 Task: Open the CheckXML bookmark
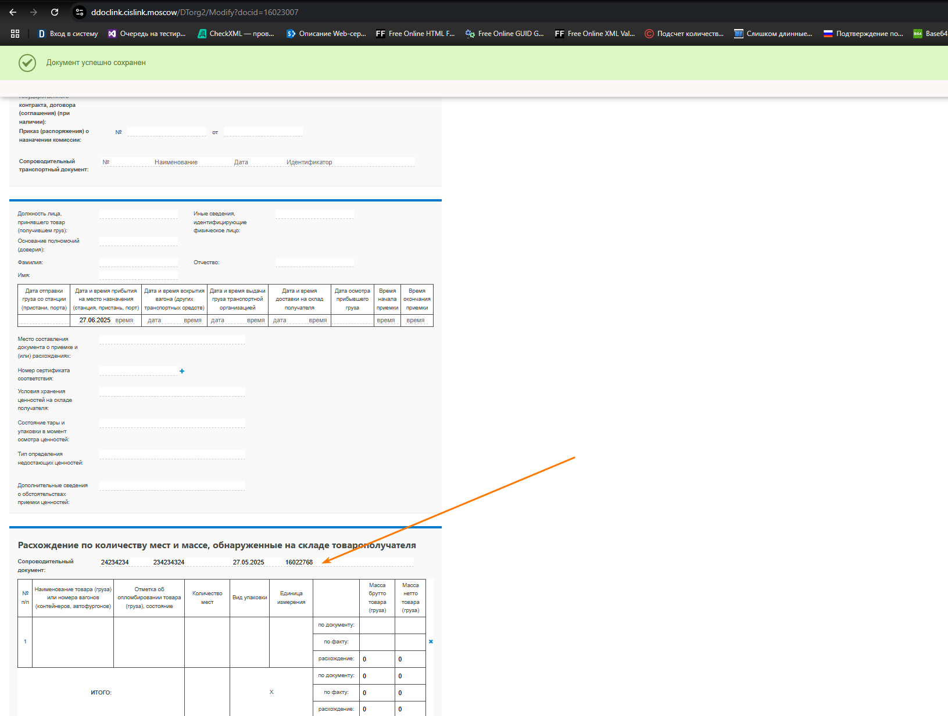pos(235,34)
